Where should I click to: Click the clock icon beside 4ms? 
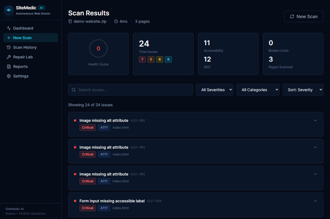[x=116, y=21]
